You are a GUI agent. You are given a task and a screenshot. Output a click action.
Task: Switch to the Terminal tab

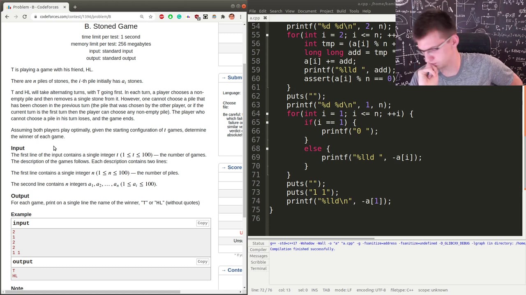tap(258, 268)
